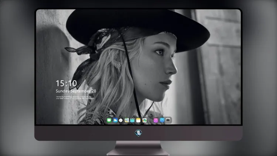The height and width of the screenshot is (156, 277).
Task: Open the Photos gallery app in dock
Action: (x=144, y=120)
